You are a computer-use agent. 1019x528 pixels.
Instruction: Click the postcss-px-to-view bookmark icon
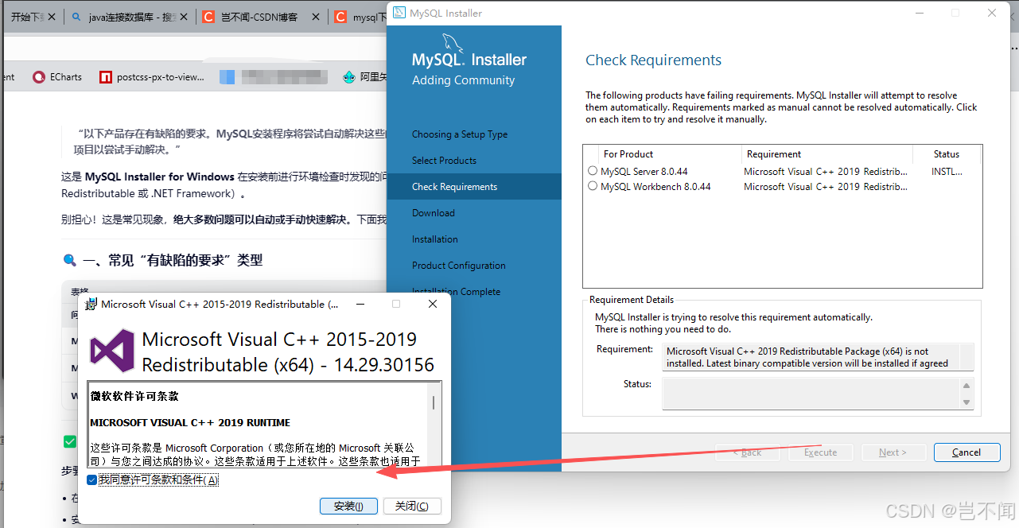point(106,77)
